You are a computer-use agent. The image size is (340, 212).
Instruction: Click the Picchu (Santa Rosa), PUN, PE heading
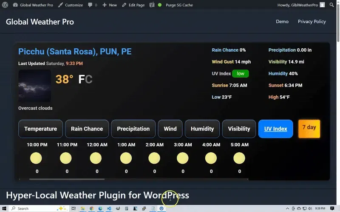pos(75,51)
